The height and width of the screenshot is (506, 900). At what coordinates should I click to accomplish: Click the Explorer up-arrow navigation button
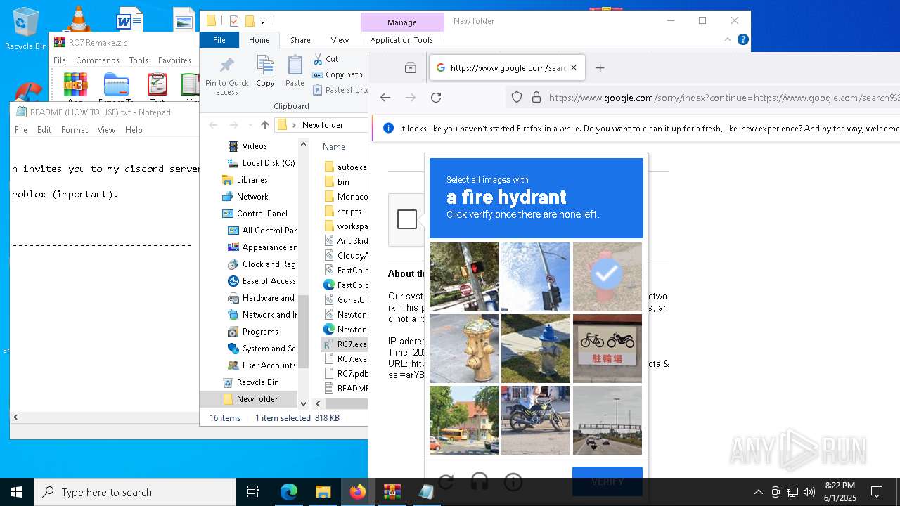(x=264, y=125)
